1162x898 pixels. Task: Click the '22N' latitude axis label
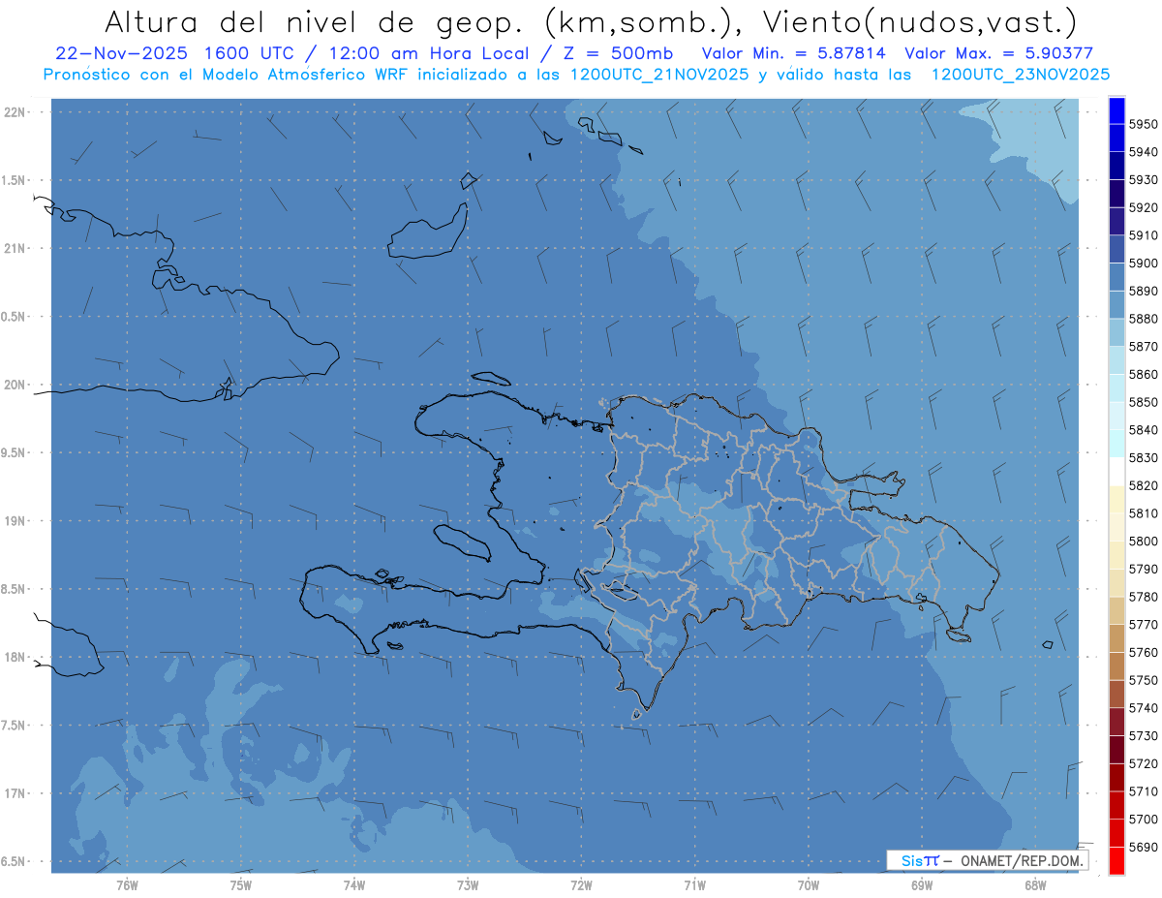(14, 111)
